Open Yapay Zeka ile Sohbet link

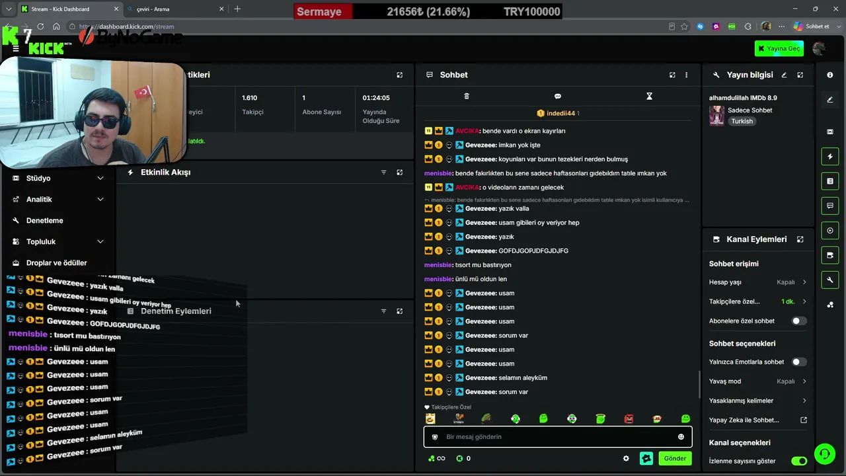click(x=758, y=420)
